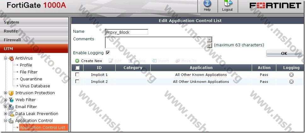Click the Email Filter envelope icon
Viewport: 305px width, 133px height.
[11, 107]
